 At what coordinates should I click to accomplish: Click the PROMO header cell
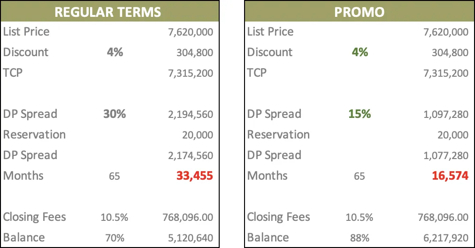(x=359, y=12)
